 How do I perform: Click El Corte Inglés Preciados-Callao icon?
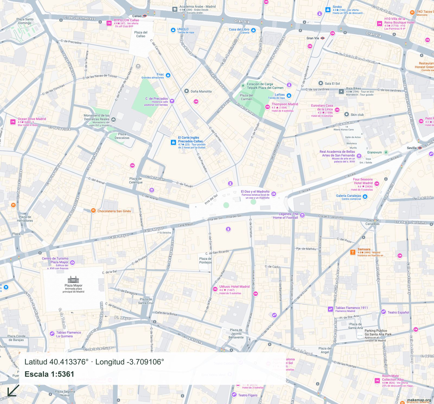click(173, 142)
